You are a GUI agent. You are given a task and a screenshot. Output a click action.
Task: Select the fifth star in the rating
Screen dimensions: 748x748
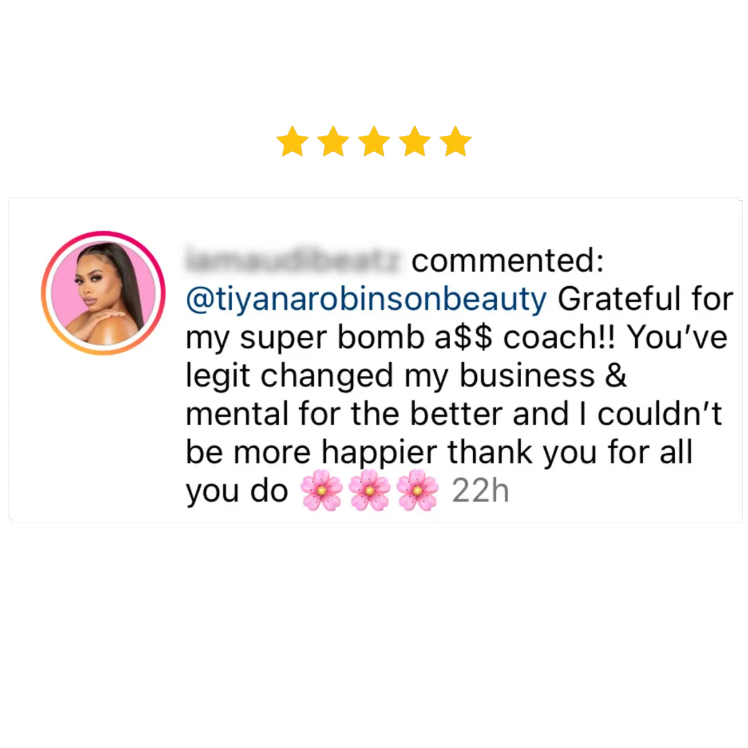456,141
